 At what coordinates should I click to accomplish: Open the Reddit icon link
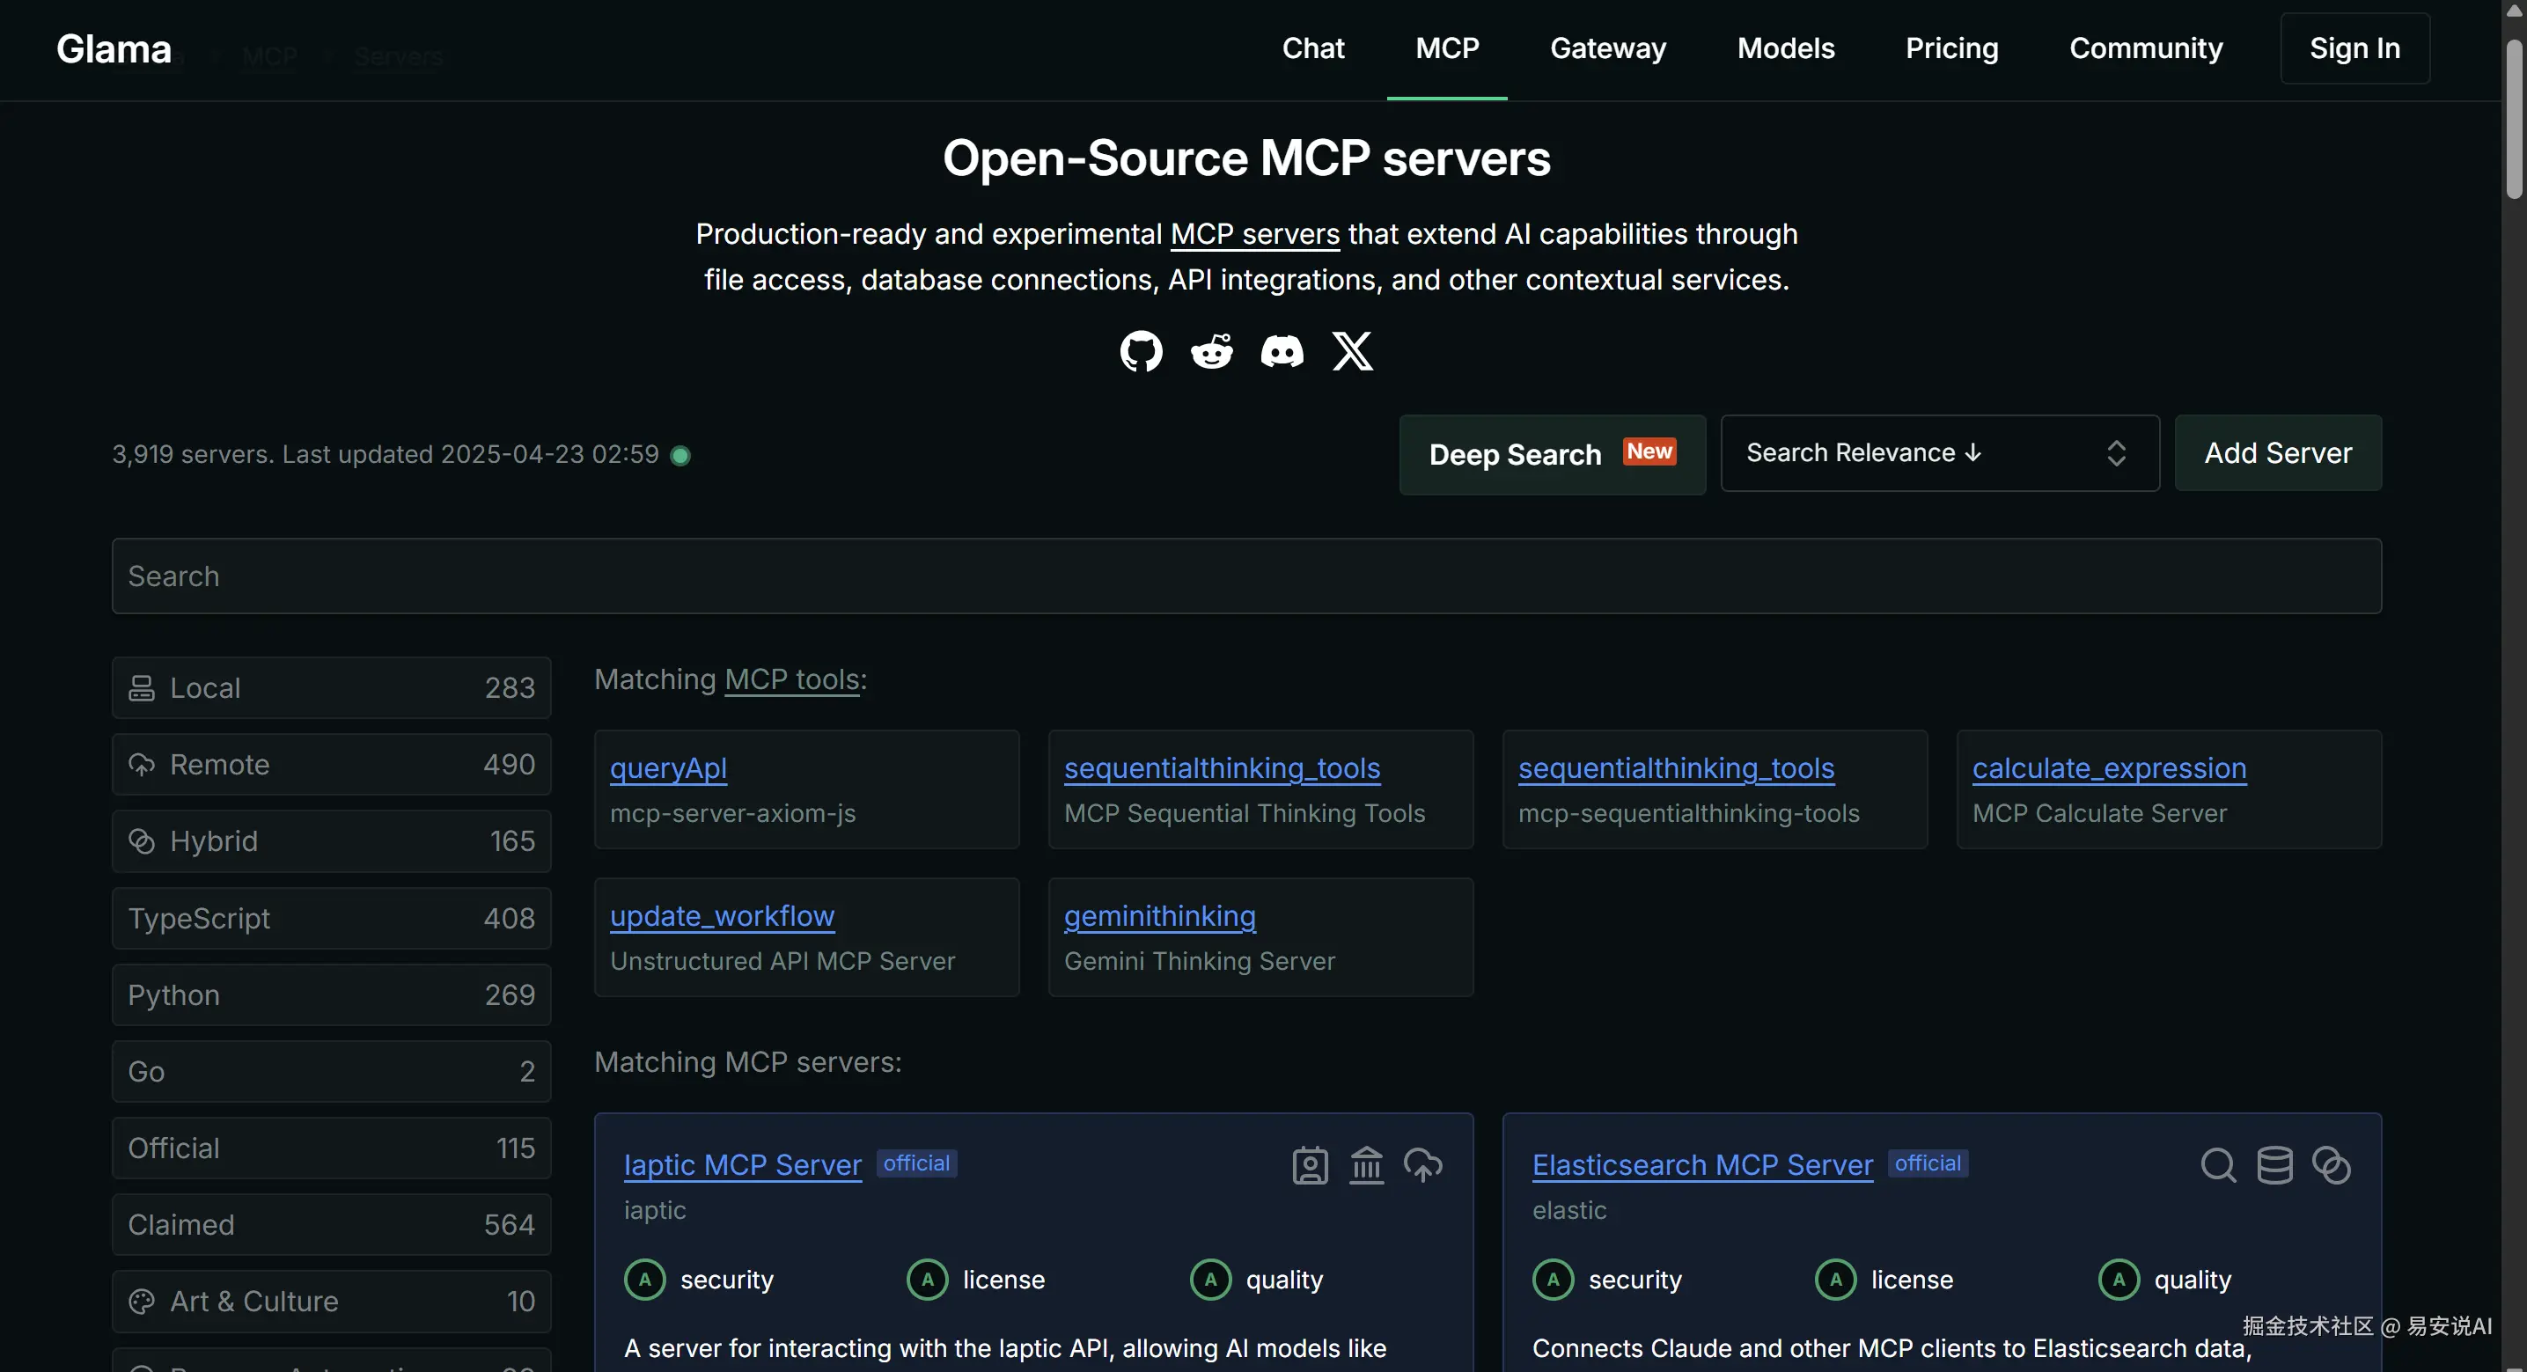click(x=1211, y=351)
